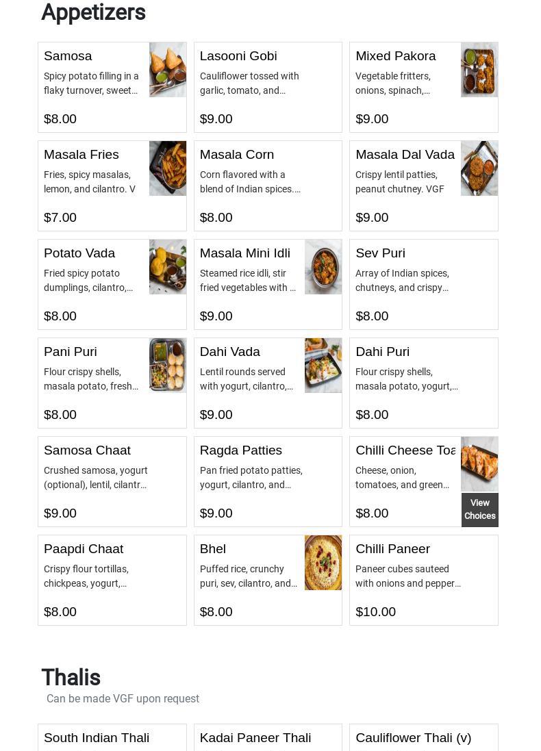Select Chilli Paneer priced at $10.00
Image resolution: width=541 pixels, height=751 pixels.
coord(392,549)
